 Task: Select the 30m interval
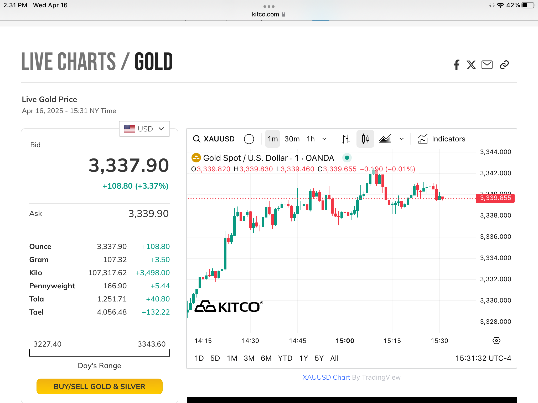point(292,139)
